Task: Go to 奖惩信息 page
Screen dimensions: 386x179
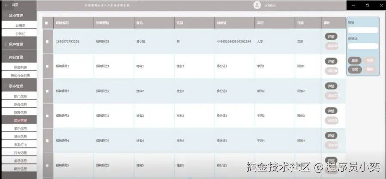Action: [19, 161]
